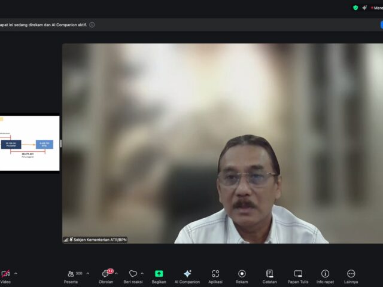The image size is (383, 287).
Task: Click the green Bagikan share screen button
Action: (159, 274)
